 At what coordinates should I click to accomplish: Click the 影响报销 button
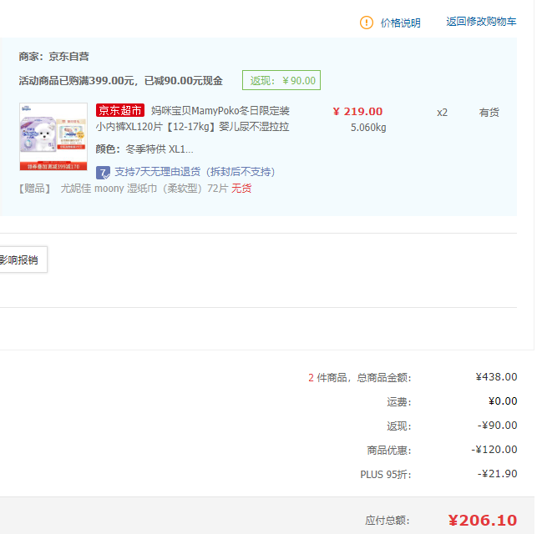pyautogui.click(x=21, y=259)
